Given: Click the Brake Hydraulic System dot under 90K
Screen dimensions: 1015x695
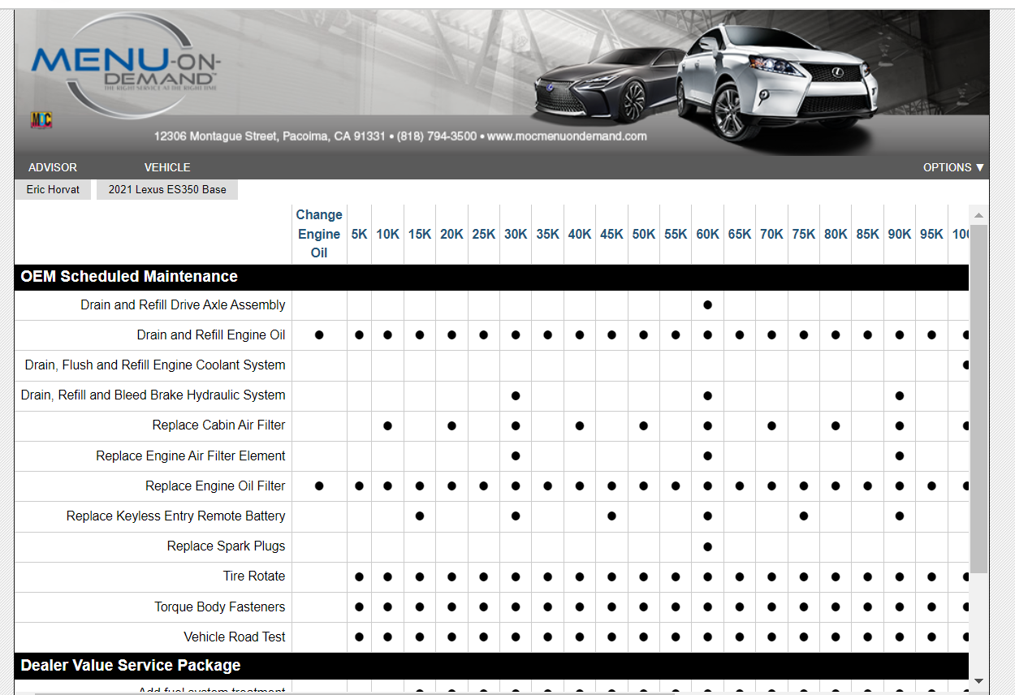Looking at the screenshot, I should point(900,395).
